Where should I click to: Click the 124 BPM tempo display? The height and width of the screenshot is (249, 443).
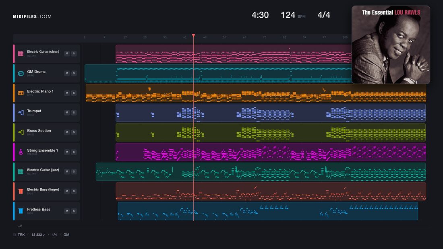coord(293,15)
